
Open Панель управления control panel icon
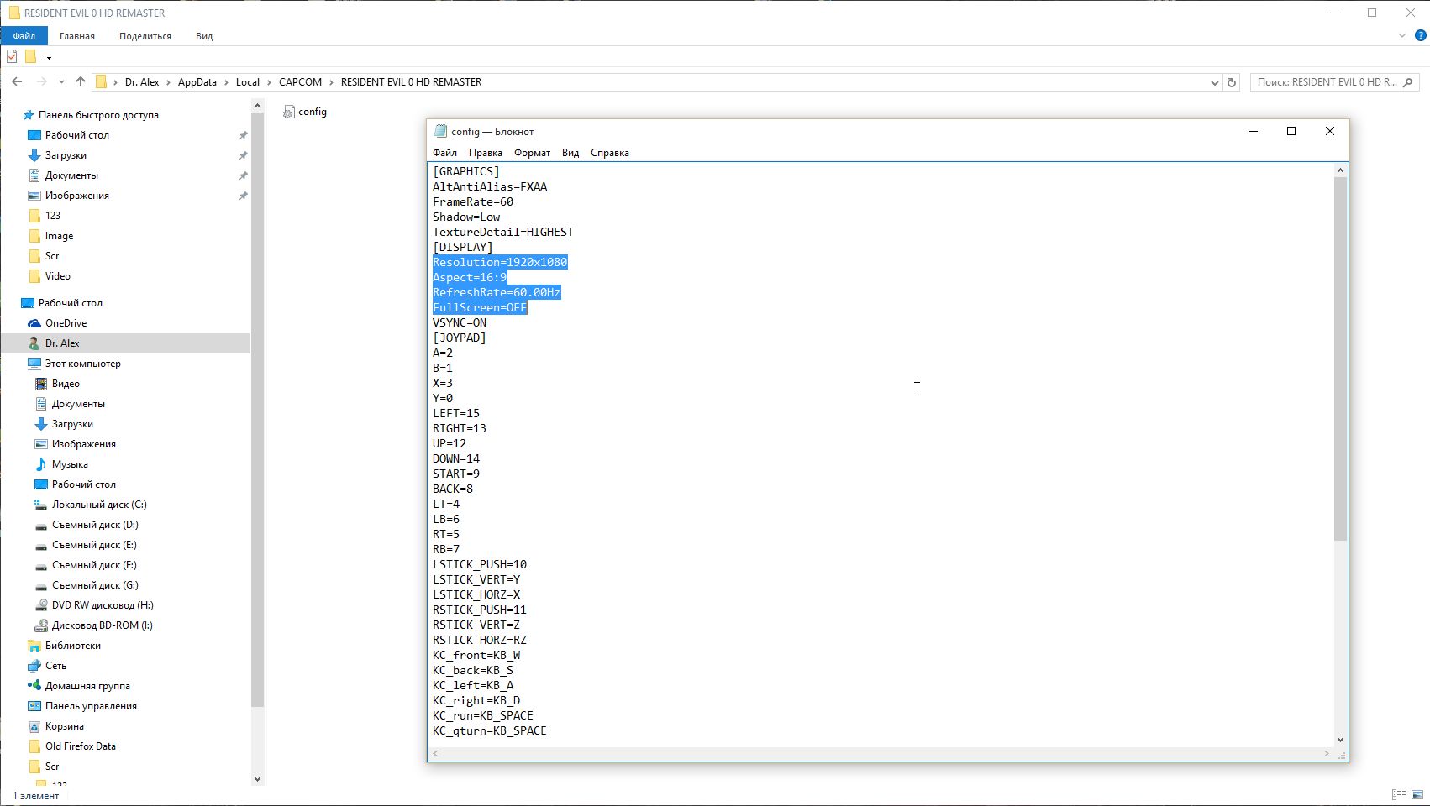pos(34,706)
